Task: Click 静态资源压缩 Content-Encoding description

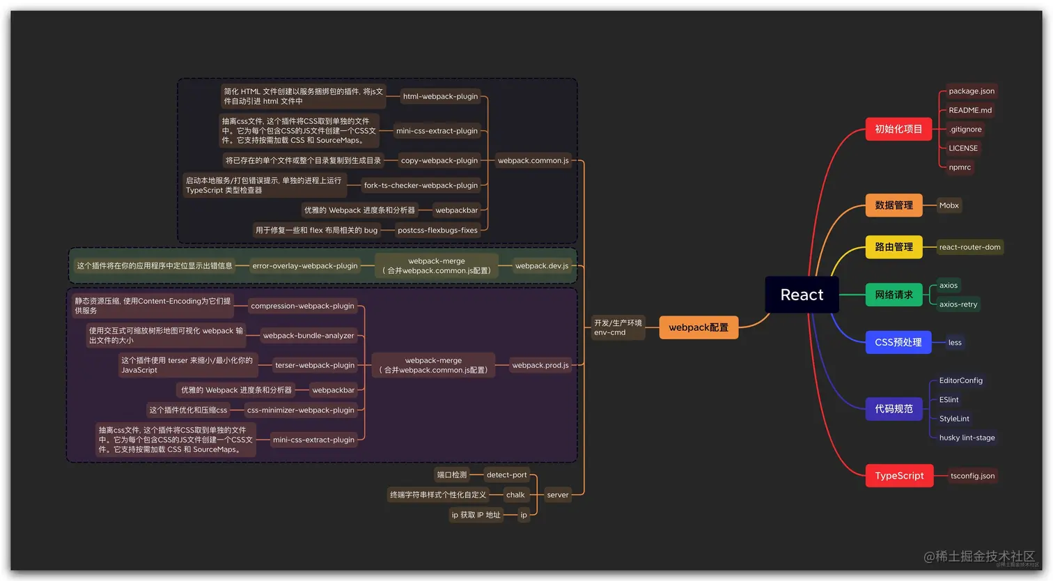Action: 153,306
